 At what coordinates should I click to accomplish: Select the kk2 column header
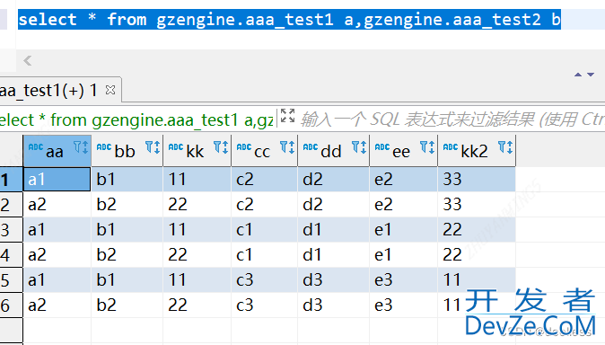[x=477, y=151]
